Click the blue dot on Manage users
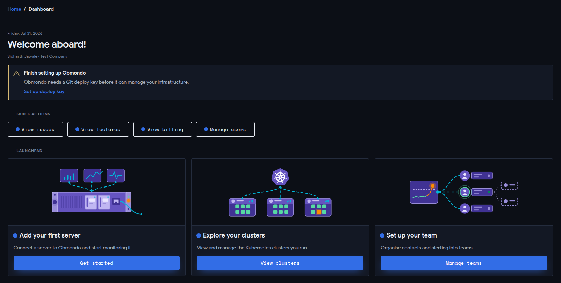Viewport: 561px width, 283px height. (206, 129)
